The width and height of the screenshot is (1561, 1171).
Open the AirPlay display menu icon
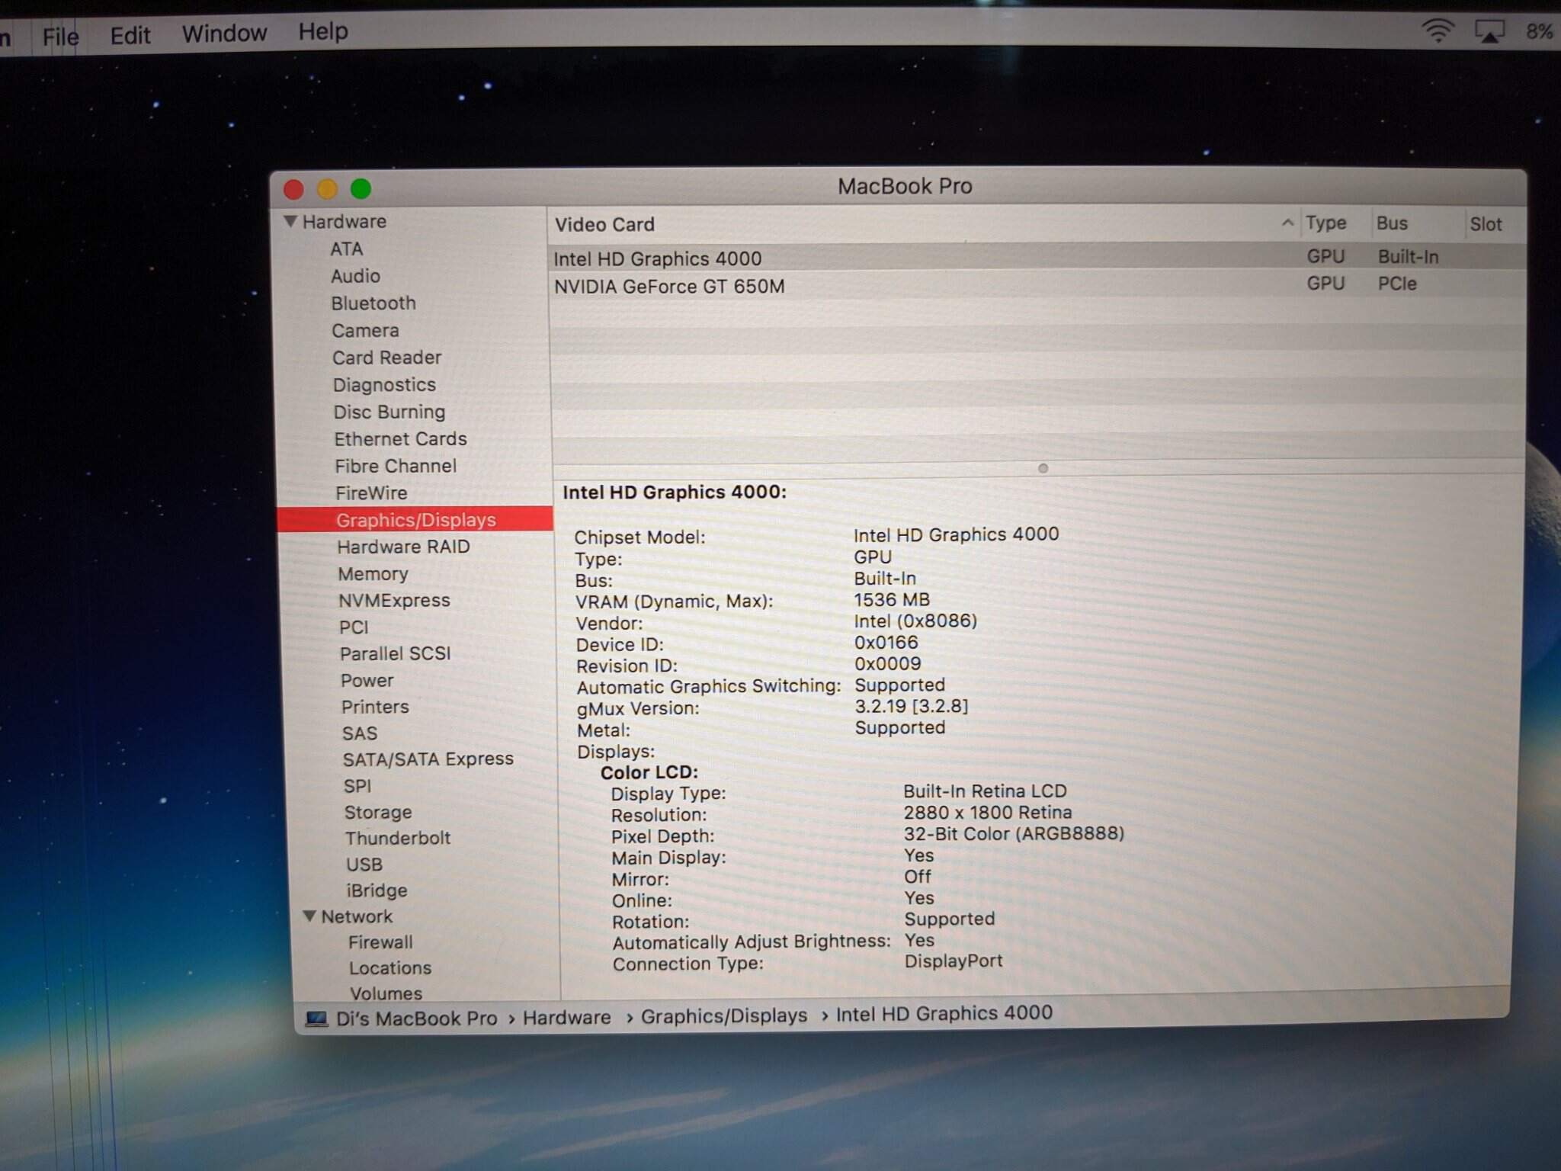coord(1489,32)
